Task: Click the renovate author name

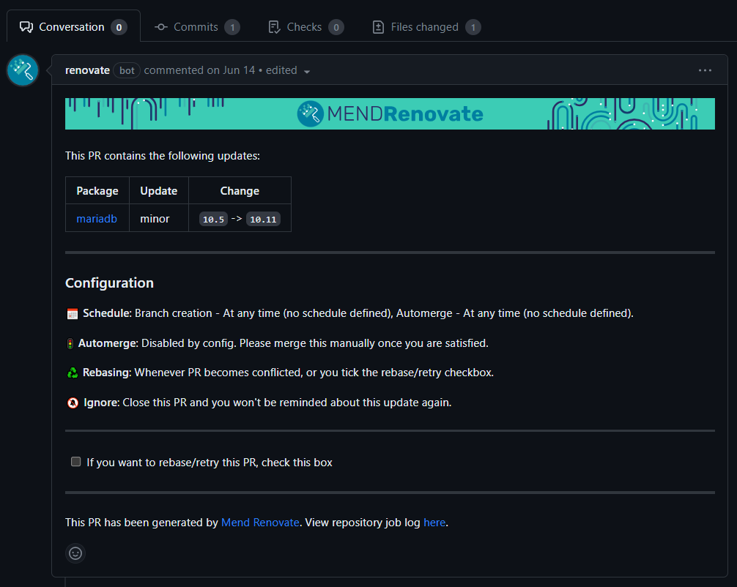Action: click(87, 70)
